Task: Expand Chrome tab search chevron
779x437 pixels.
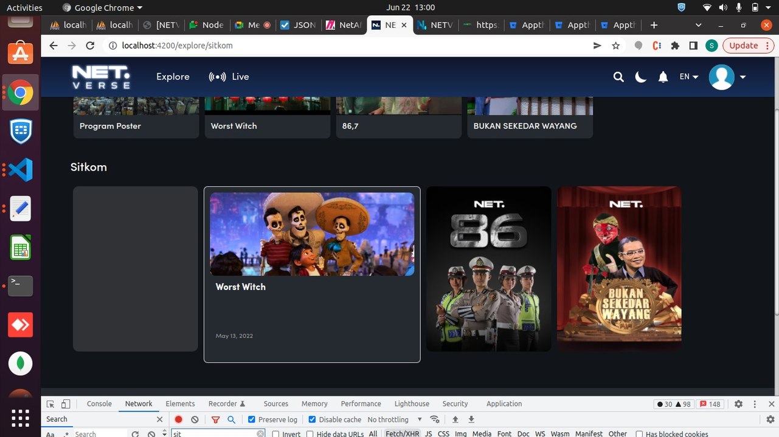Action: [x=698, y=25]
